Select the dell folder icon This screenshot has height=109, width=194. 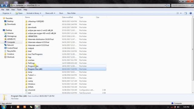click(x=26, y=24)
